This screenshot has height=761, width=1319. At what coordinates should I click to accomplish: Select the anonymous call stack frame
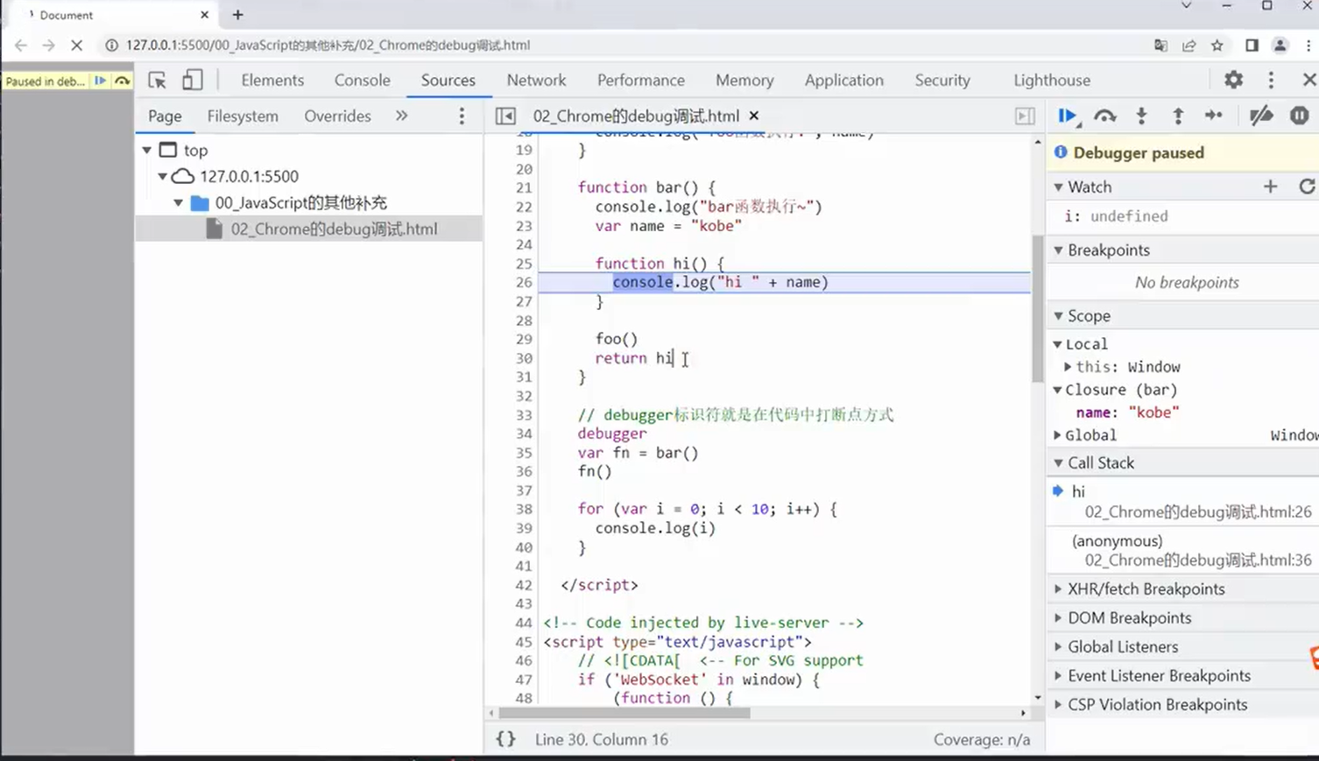click(x=1182, y=551)
